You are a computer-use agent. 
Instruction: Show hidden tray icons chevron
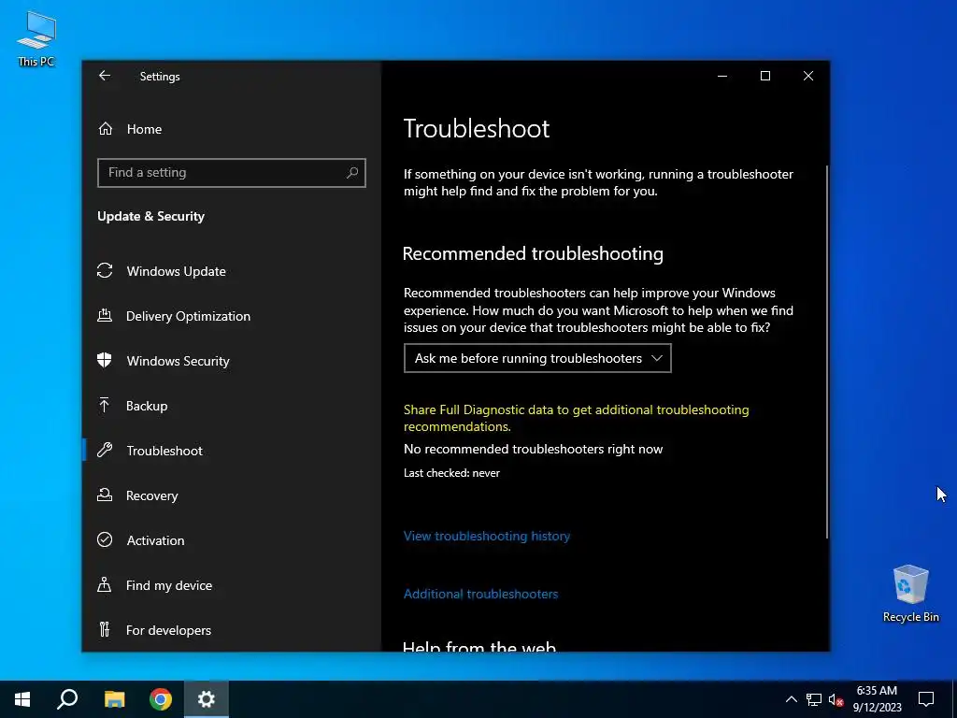[791, 699]
